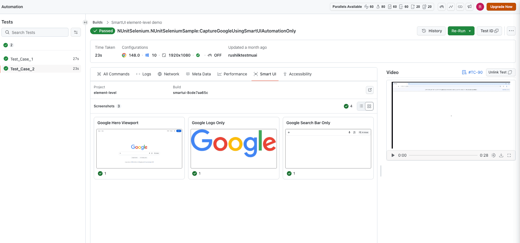
Task: Open the Google Logo Only screenshot thumbnail
Action: click(234, 149)
